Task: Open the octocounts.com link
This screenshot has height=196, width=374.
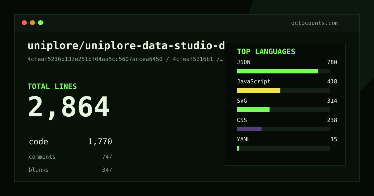Action: 315,23
